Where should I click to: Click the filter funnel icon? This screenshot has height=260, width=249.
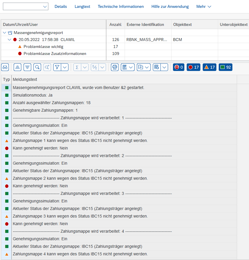(57, 67)
